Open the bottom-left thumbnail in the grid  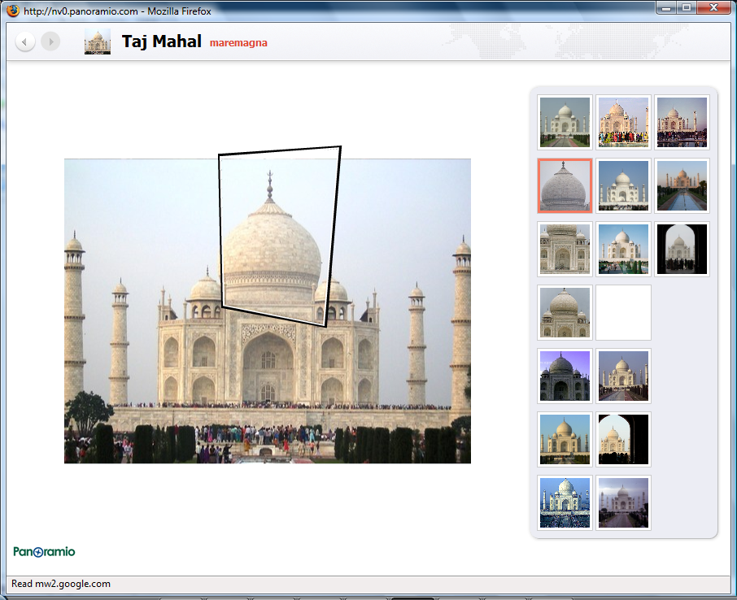[x=565, y=502]
